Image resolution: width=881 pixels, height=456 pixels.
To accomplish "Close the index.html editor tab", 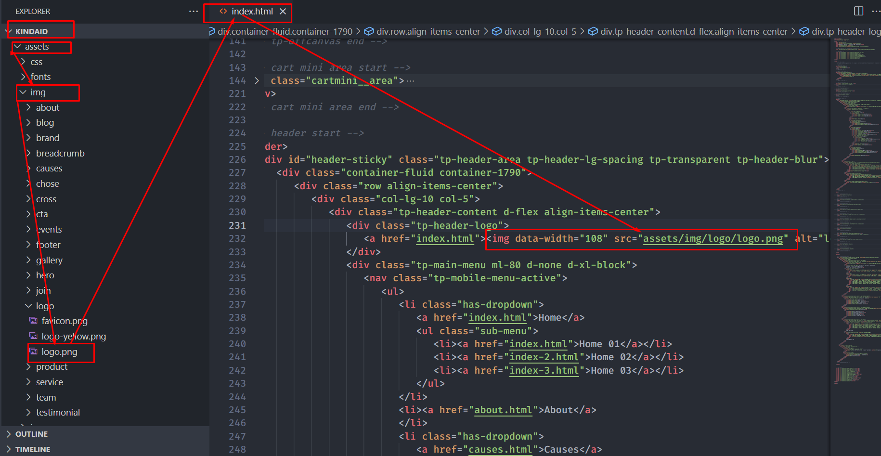I will tap(283, 11).
